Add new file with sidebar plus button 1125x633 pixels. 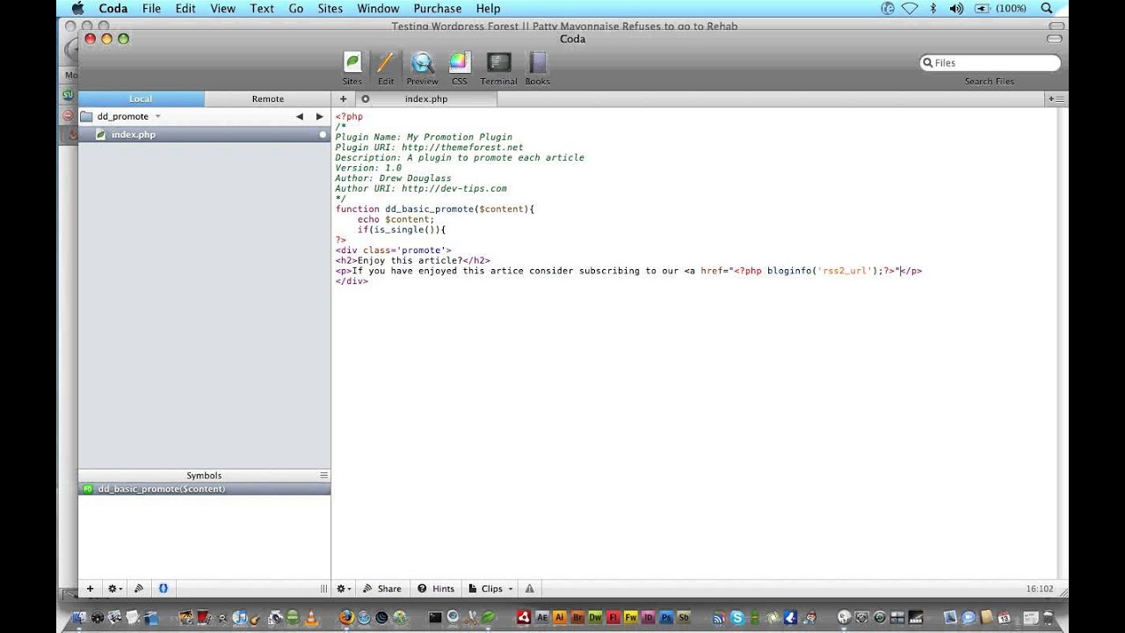pos(90,588)
